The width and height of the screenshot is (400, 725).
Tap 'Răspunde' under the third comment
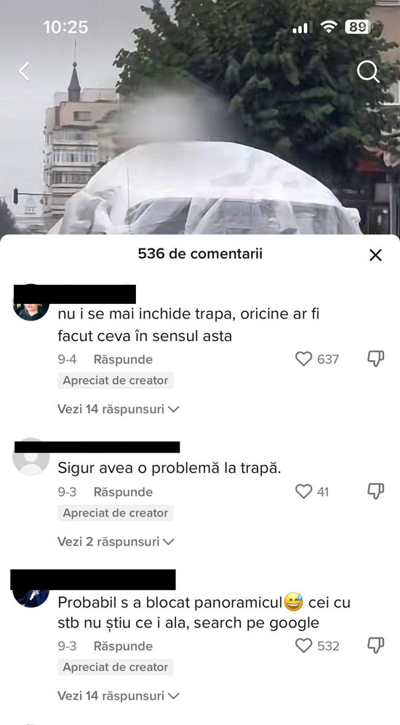[x=123, y=646]
